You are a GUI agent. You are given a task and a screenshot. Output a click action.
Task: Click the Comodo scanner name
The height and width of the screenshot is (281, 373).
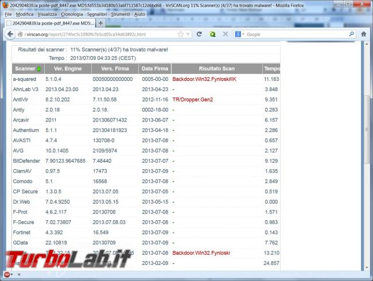[x=22, y=181]
